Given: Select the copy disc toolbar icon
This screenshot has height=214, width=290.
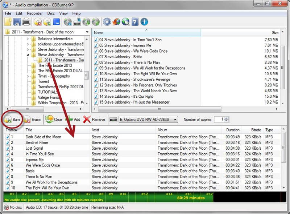Looking at the screenshot, I should 87,22.
